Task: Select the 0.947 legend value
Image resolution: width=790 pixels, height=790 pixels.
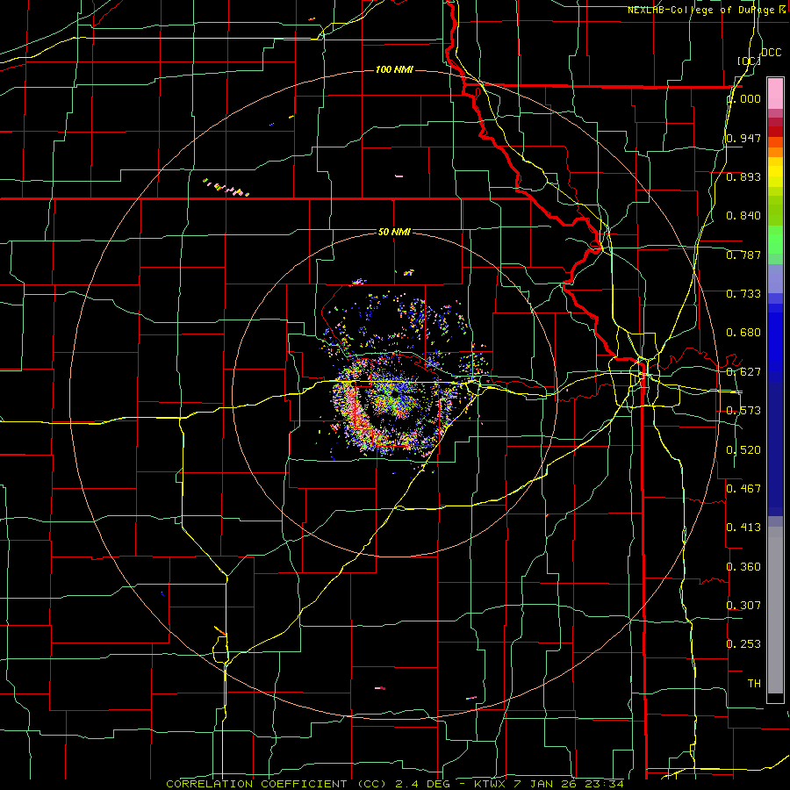Action: pos(743,138)
